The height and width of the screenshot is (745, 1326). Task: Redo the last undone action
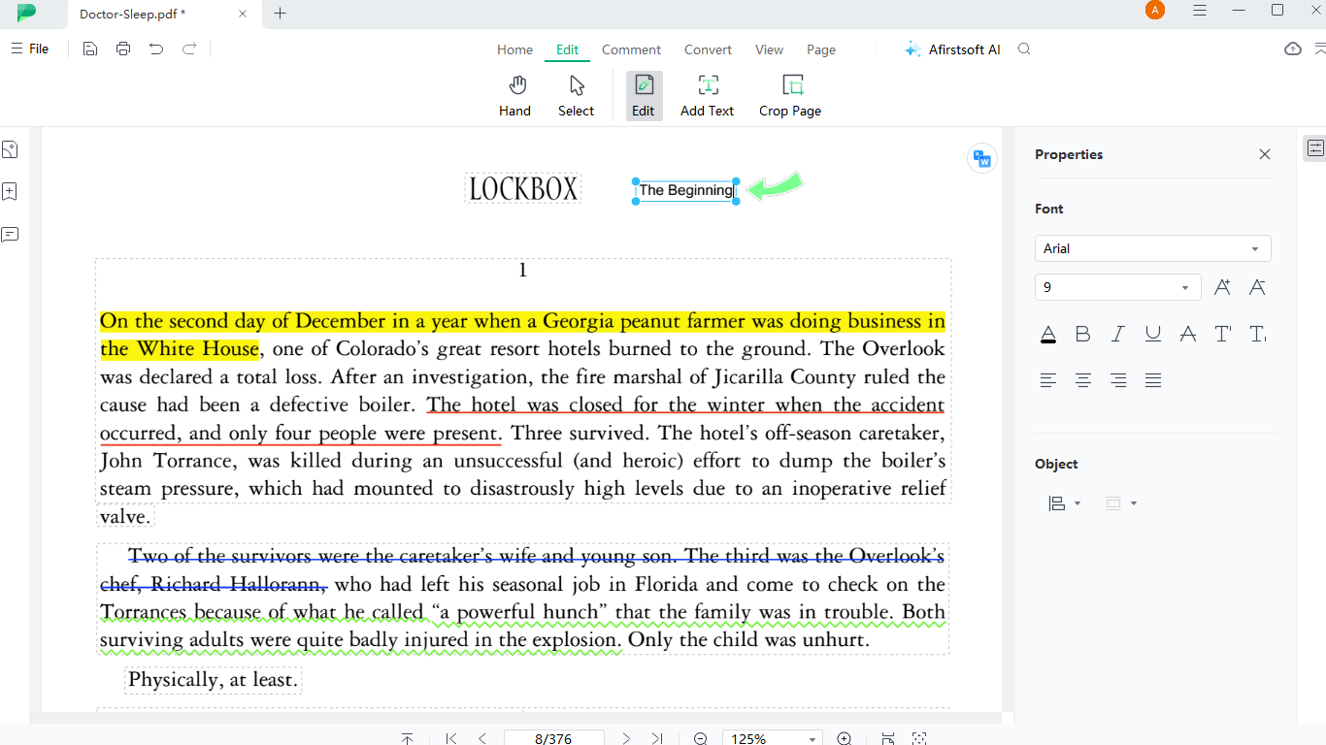[189, 49]
